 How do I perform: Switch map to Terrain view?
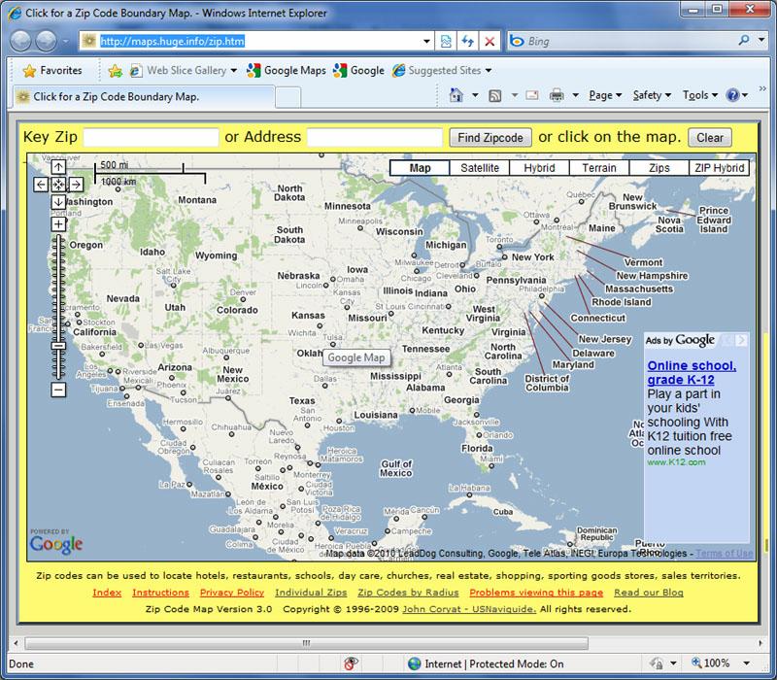click(x=599, y=168)
